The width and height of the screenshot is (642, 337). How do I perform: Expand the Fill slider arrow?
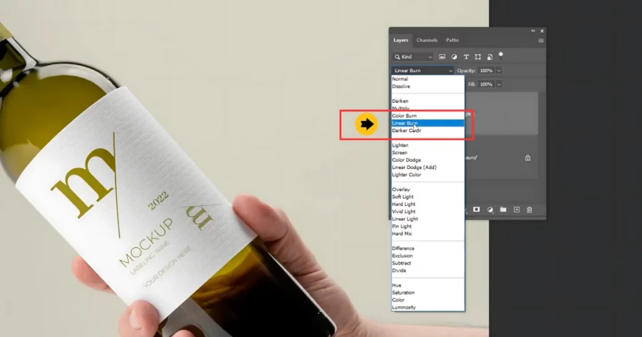(498, 84)
